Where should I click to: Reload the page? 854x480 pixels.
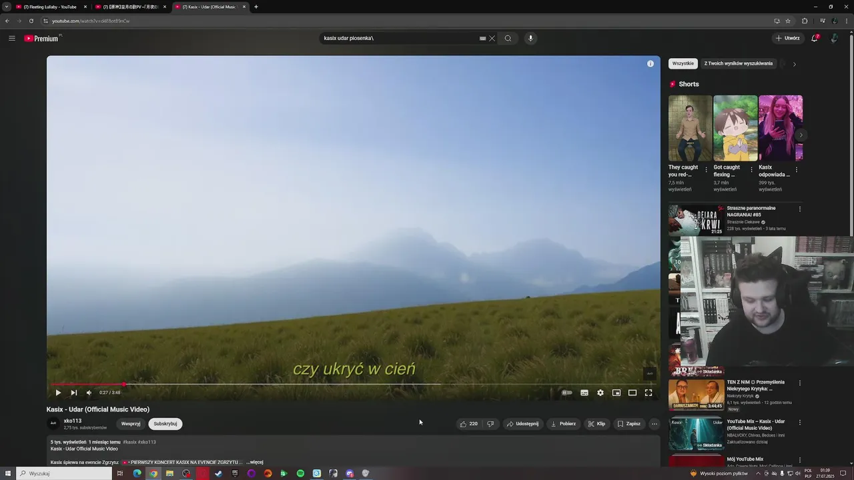(x=31, y=21)
